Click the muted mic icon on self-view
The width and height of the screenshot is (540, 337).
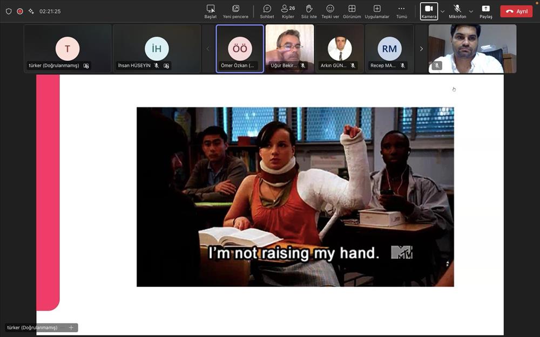[437, 65]
